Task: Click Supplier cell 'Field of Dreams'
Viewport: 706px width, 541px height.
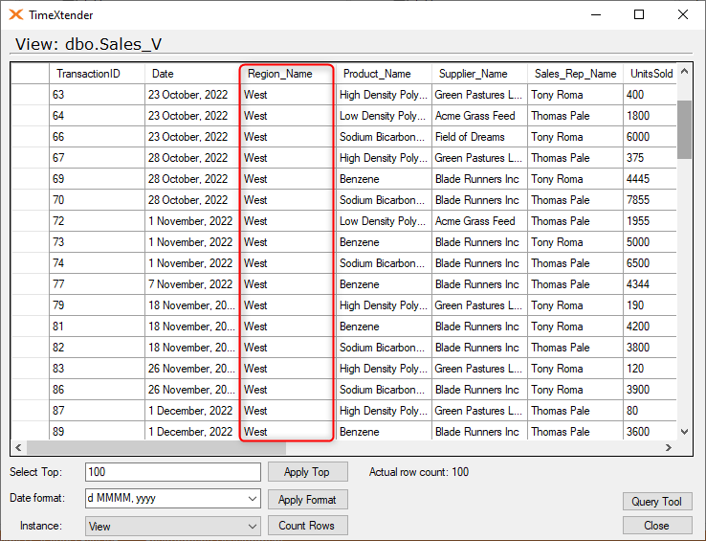Action: (x=479, y=137)
